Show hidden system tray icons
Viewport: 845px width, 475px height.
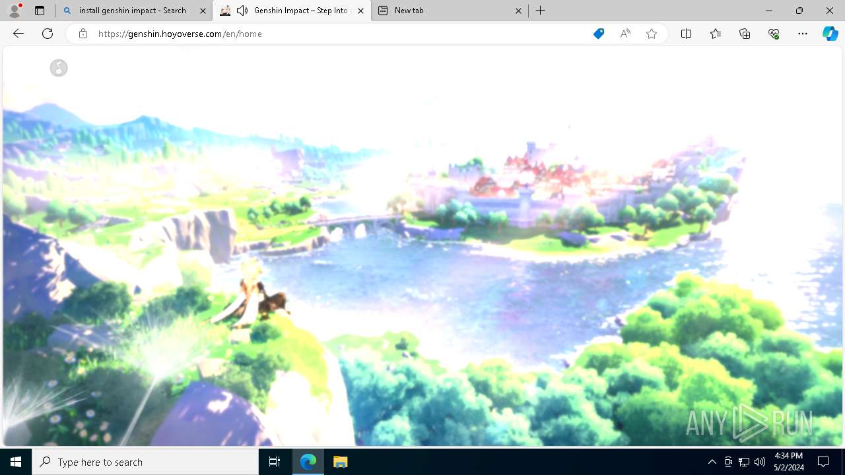[712, 462]
